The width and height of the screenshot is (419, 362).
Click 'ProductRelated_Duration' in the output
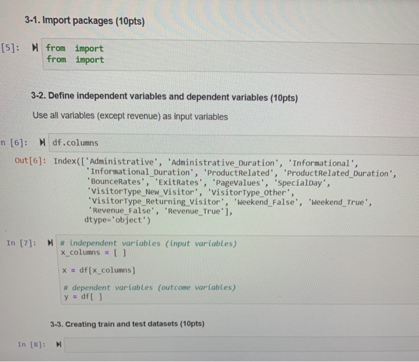pyautogui.click(x=338, y=173)
